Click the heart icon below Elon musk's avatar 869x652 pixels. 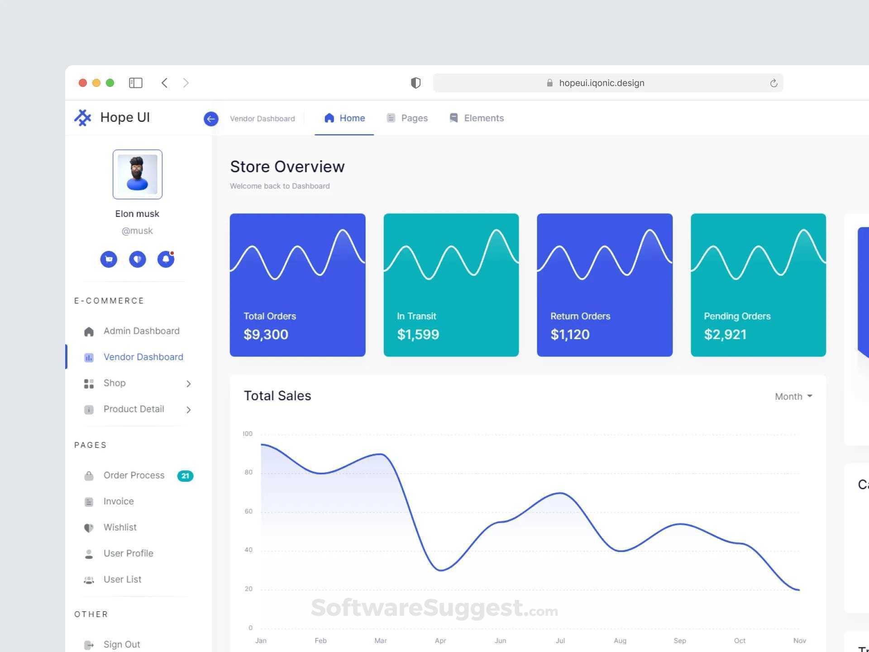click(x=137, y=259)
